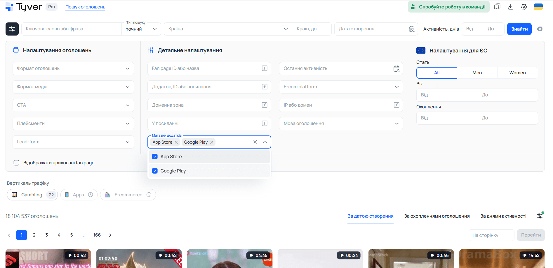Select All gender option
This screenshot has height=268, width=553.
pyautogui.click(x=437, y=73)
